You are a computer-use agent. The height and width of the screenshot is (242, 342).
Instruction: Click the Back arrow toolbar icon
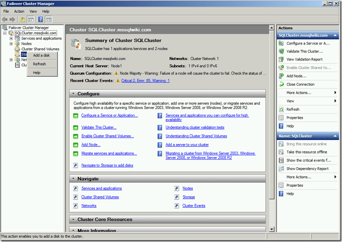(x=5, y=19)
